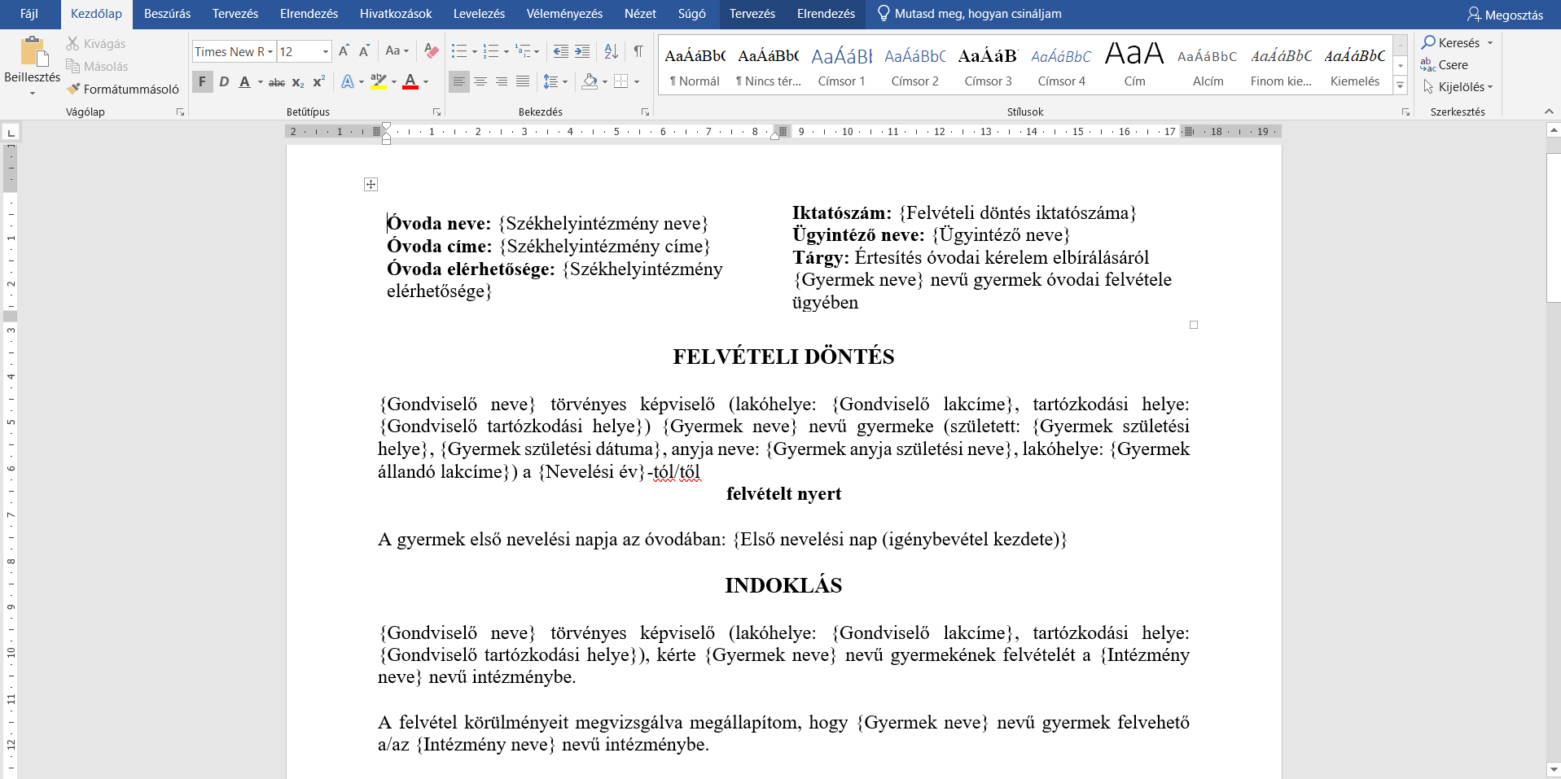Switch to the Levelezés tab
This screenshot has width=1561, height=779.
pos(479,14)
